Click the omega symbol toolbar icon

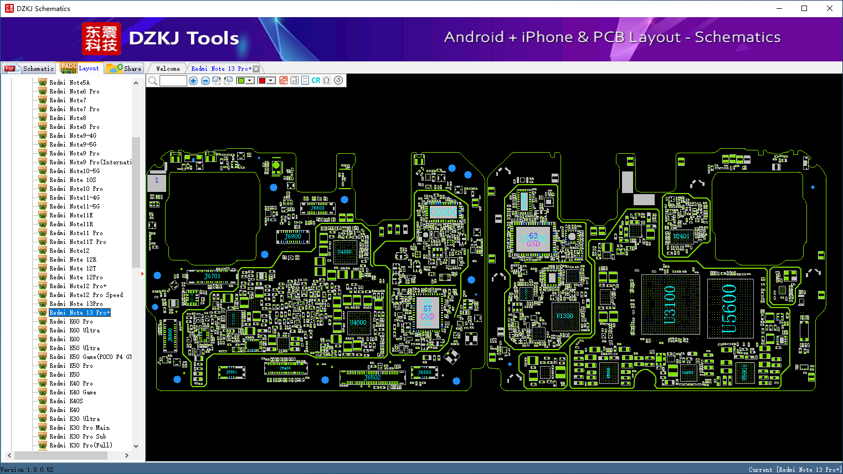[x=327, y=80]
